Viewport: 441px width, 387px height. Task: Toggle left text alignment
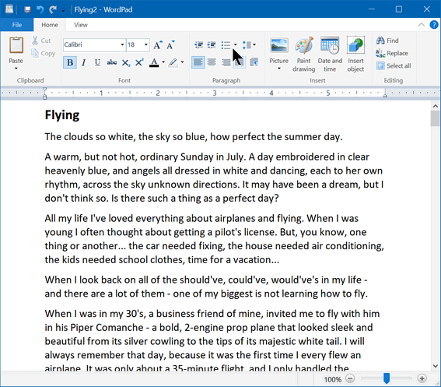pyautogui.click(x=198, y=62)
